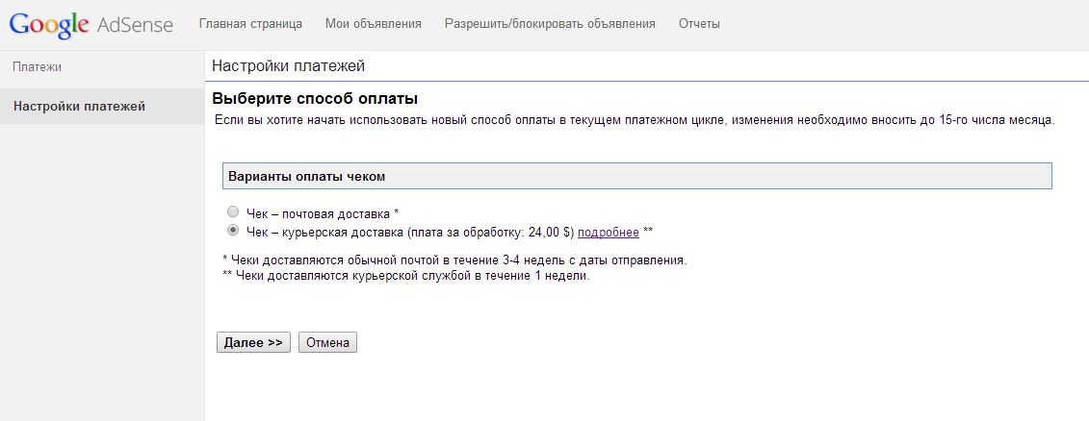Viewport: 1089px width, 421px height.
Task: Switch to the Отчеты tab
Action: pyautogui.click(x=699, y=24)
